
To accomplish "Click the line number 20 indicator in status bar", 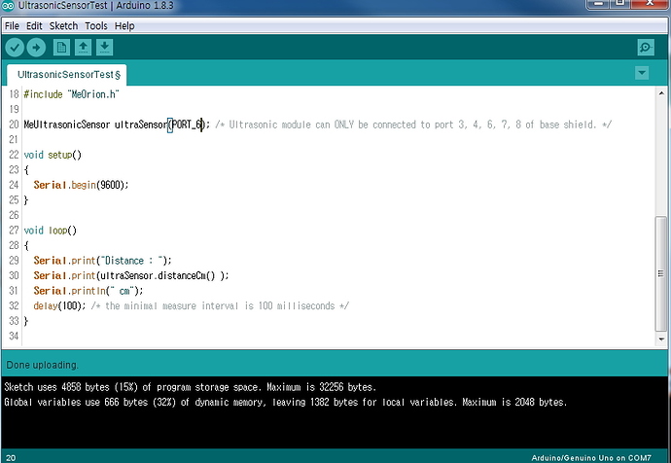I will [11, 458].
